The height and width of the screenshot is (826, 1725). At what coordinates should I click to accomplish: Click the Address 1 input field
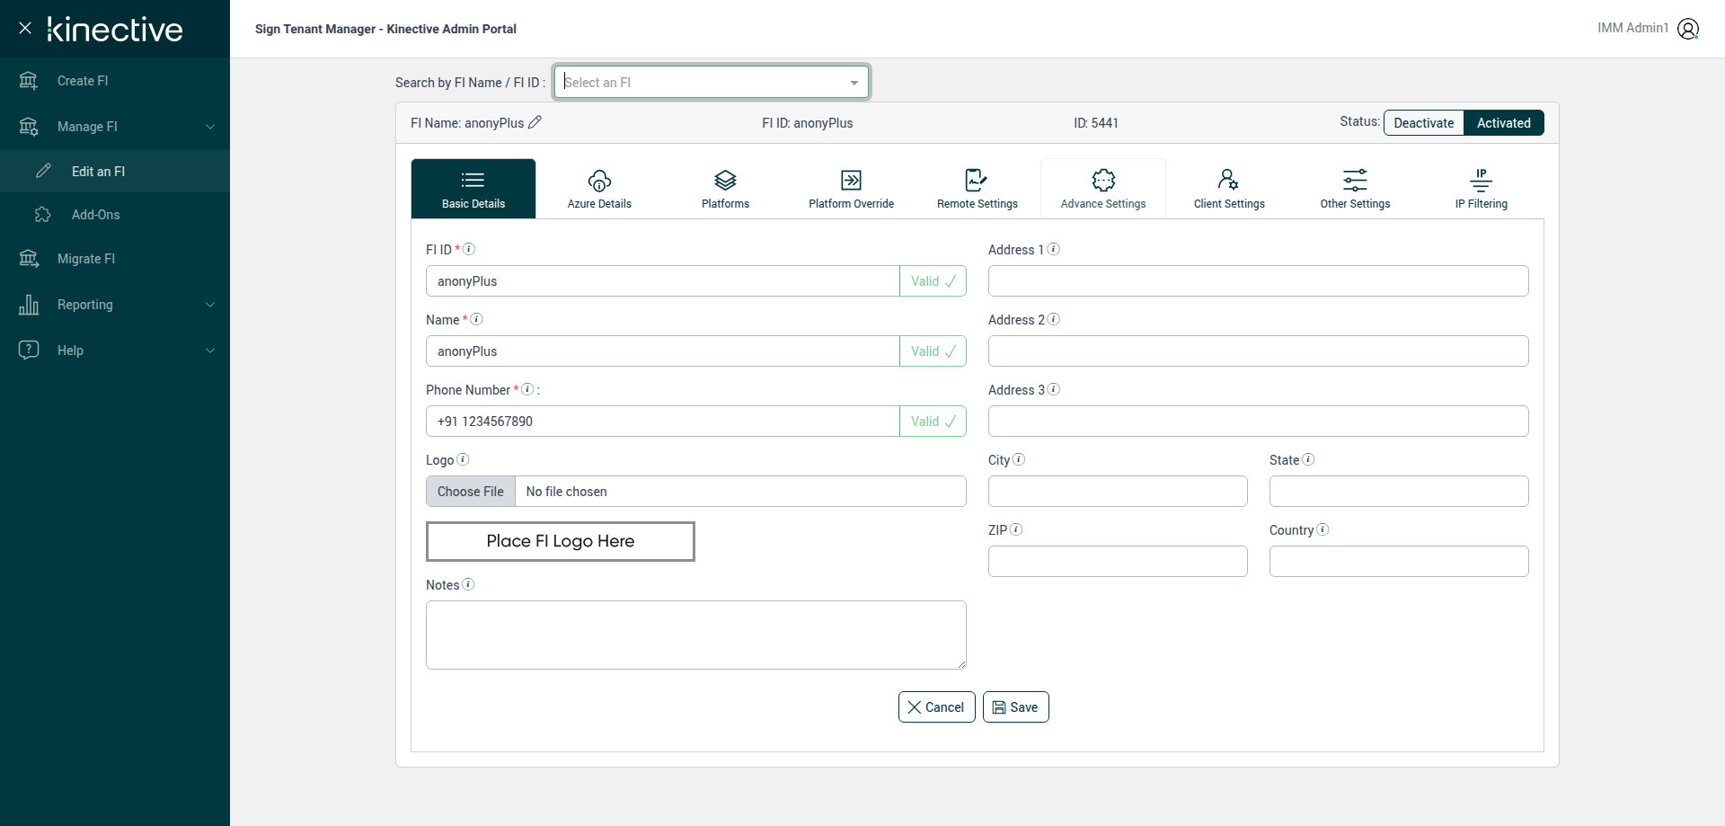(x=1258, y=281)
